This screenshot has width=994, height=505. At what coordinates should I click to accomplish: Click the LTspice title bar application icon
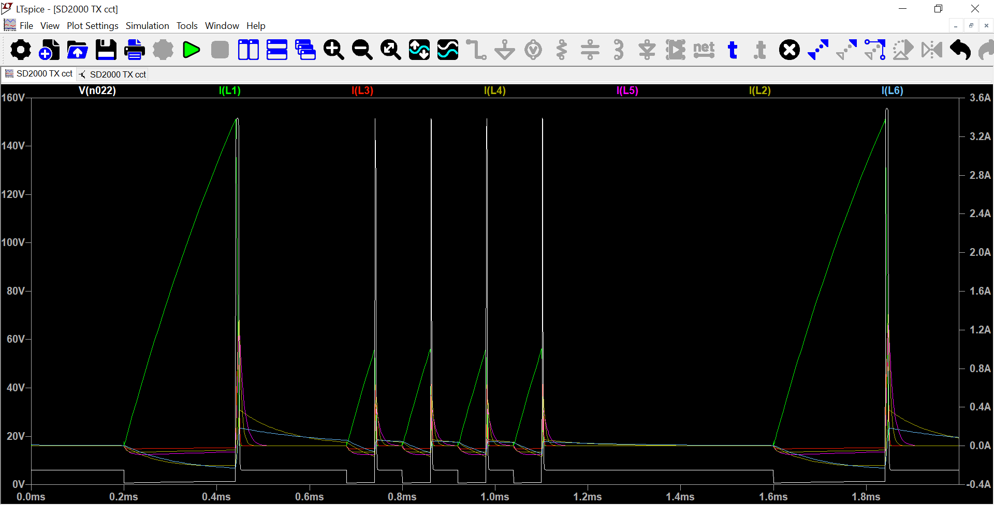(x=7, y=8)
